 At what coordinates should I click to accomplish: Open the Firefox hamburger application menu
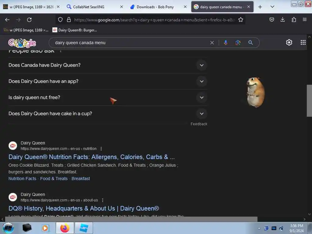305,19
